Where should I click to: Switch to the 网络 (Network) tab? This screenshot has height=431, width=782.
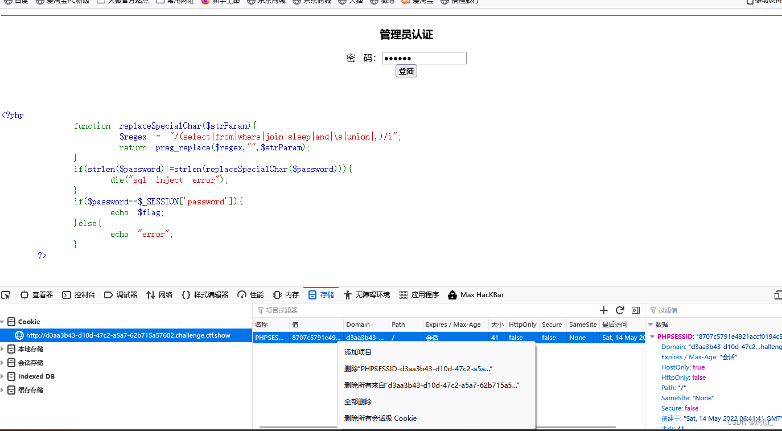pyautogui.click(x=159, y=294)
